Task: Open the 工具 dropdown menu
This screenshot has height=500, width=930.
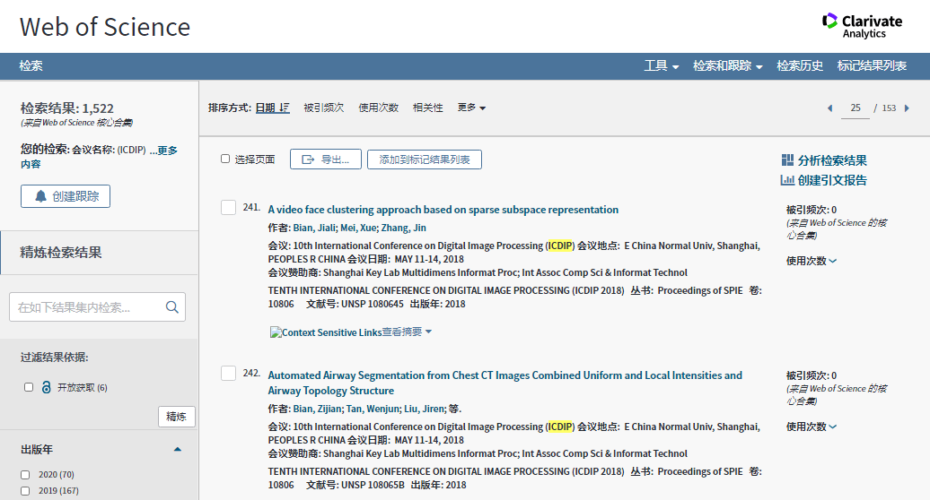Action: tap(662, 65)
